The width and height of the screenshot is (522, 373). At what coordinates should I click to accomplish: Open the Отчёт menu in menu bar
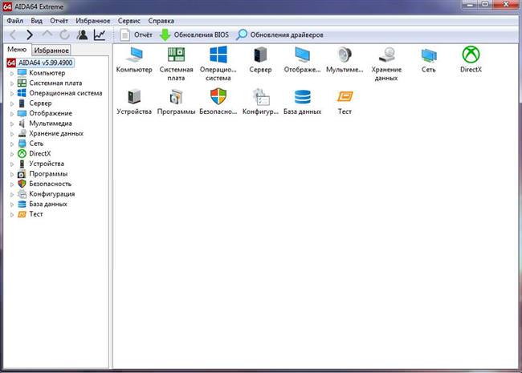click(x=59, y=21)
